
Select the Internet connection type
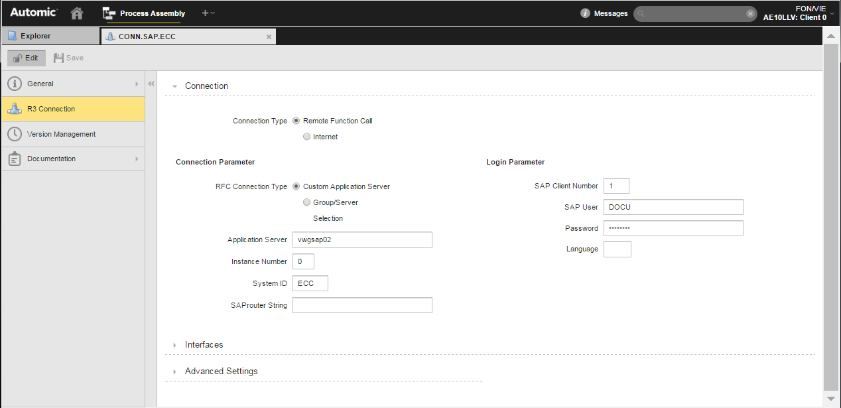click(x=306, y=137)
